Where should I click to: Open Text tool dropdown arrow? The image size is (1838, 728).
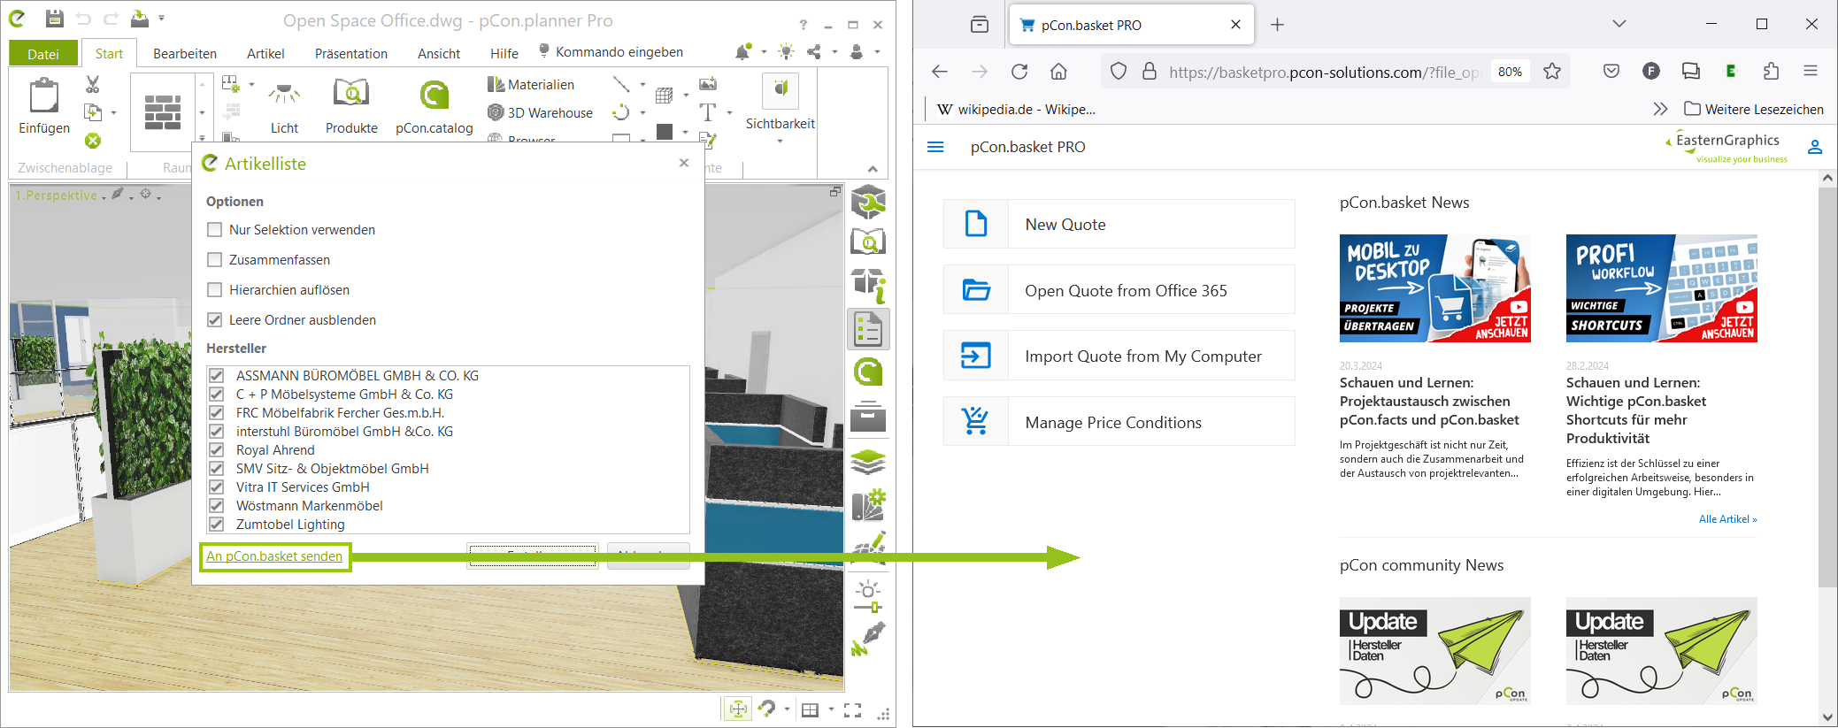(729, 112)
